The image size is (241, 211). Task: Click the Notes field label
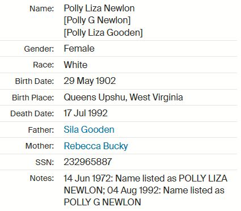42,178
